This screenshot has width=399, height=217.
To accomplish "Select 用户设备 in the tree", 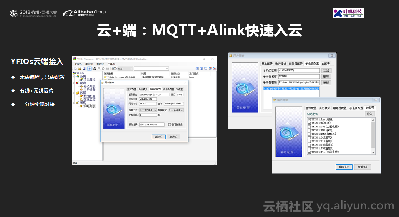I will (89, 90).
